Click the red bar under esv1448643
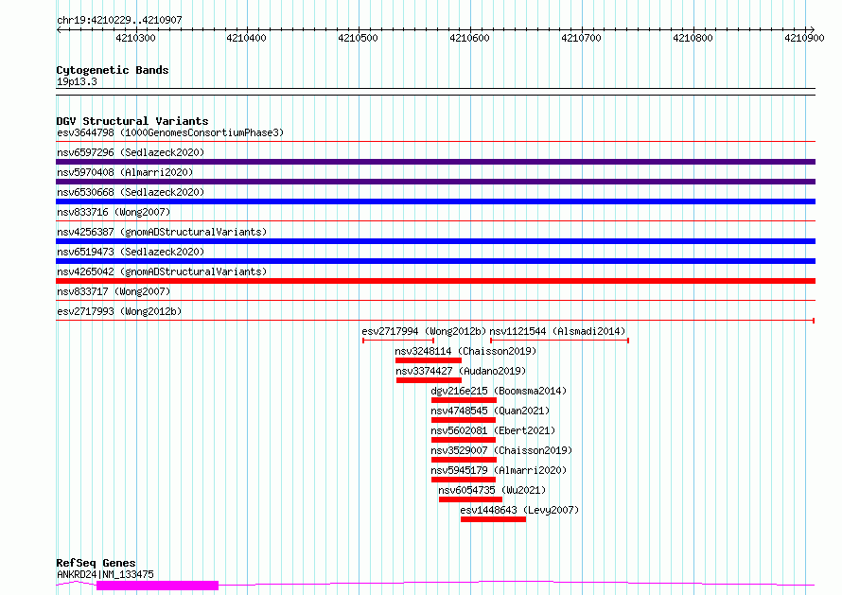The height and width of the screenshot is (595, 842). tap(493, 519)
